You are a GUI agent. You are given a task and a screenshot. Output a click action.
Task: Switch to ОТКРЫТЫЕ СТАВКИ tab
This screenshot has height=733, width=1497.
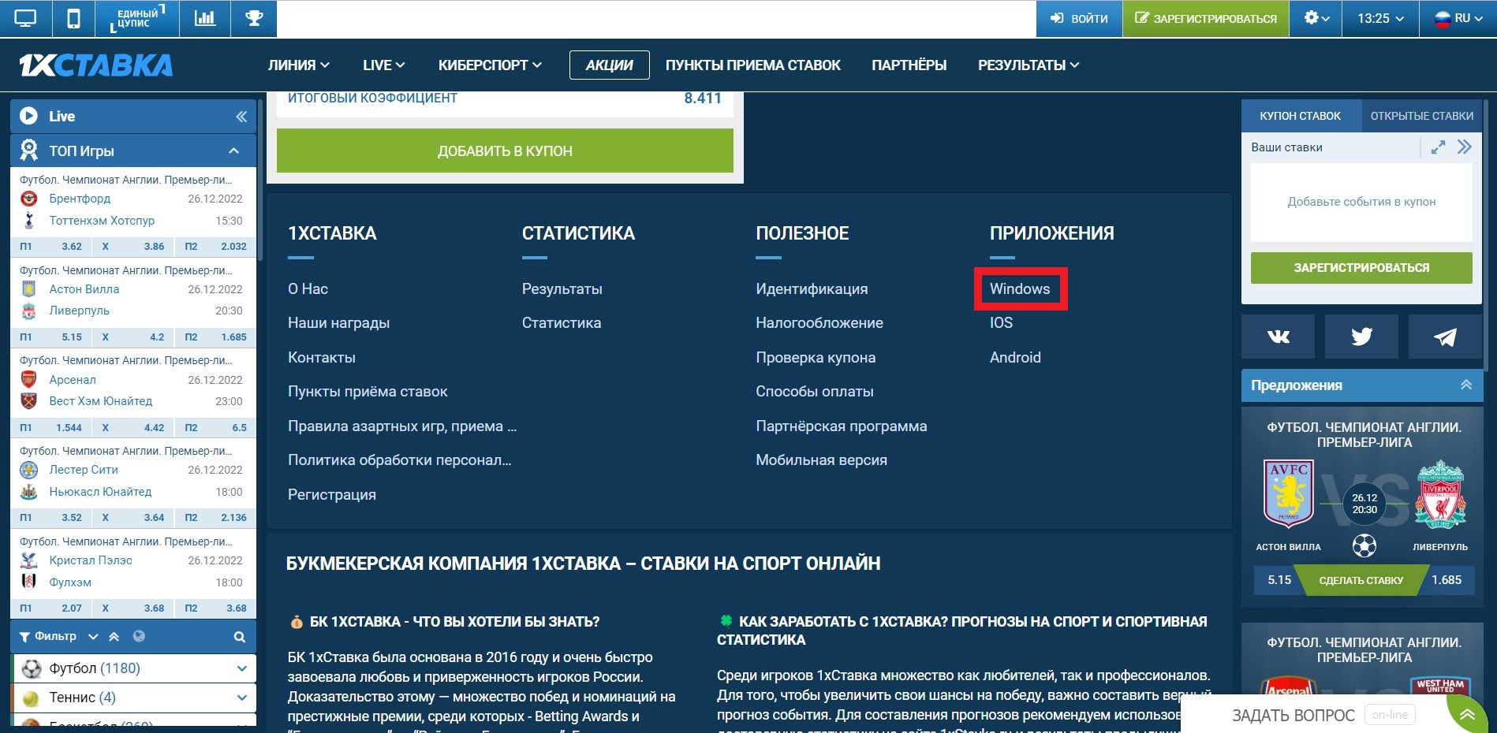coord(1421,116)
